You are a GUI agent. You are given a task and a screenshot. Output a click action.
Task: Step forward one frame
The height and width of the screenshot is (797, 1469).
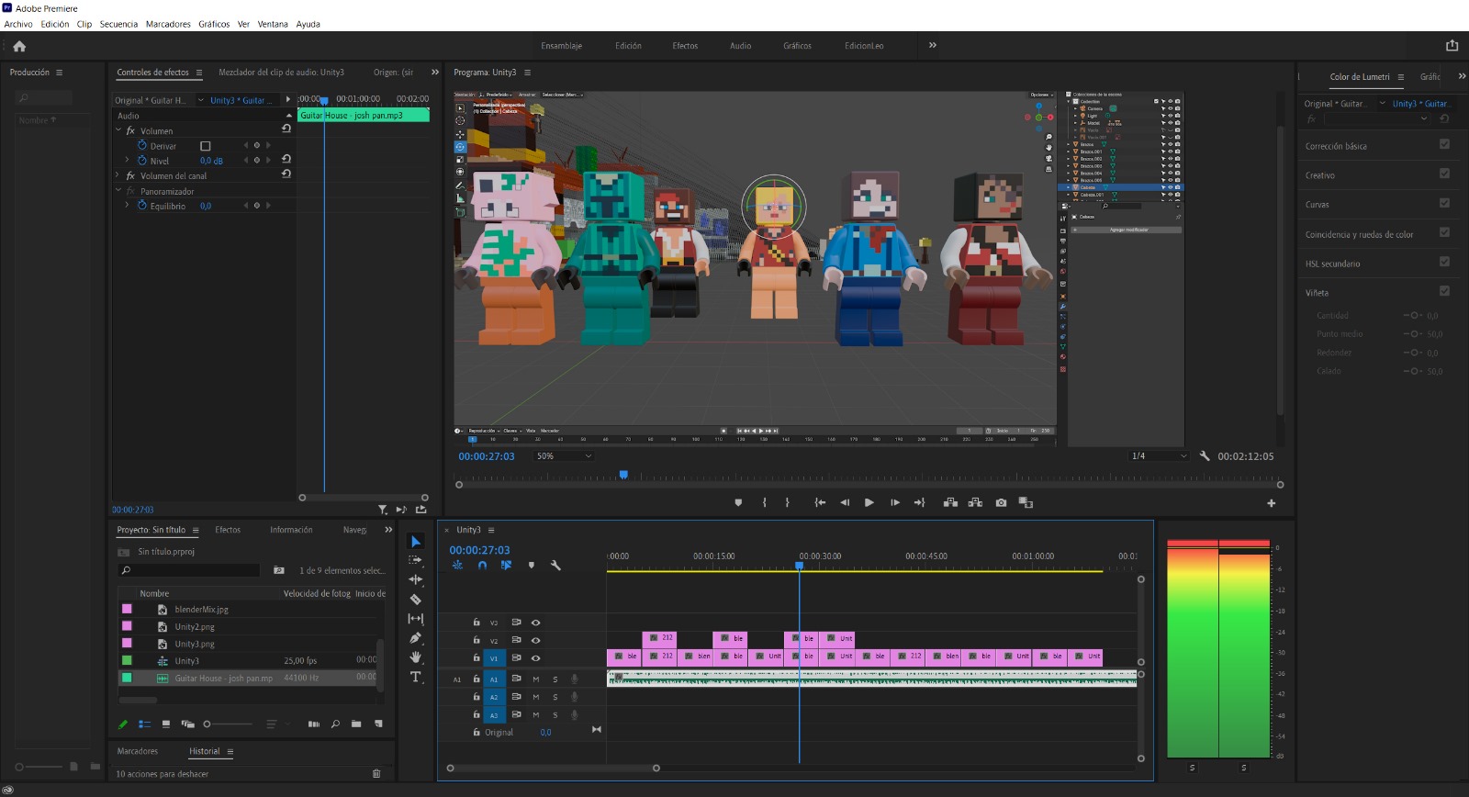pyautogui.click(x=895, y=502)
